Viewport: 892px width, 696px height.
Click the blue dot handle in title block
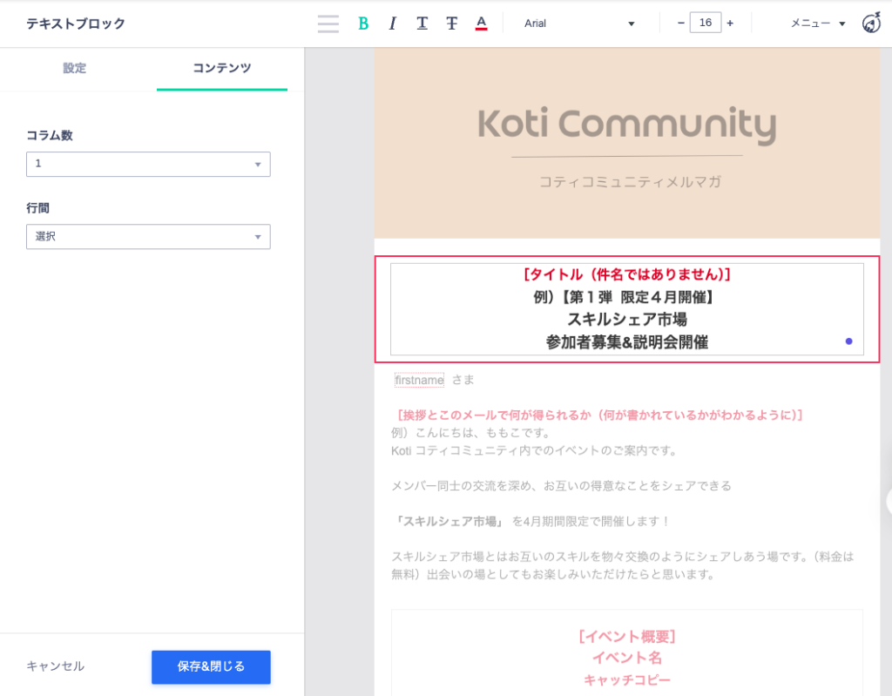point(848,341)
